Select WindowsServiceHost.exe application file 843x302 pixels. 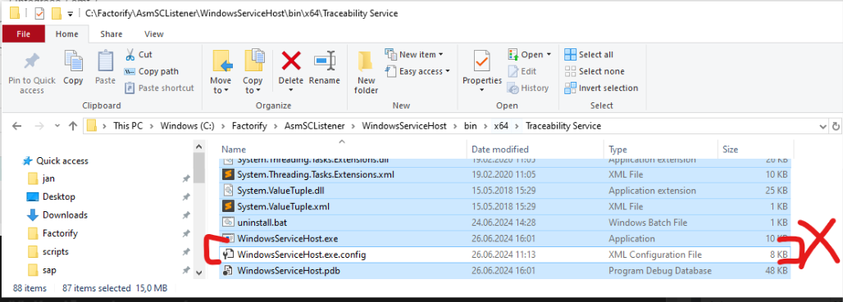[x=505, y=238]
